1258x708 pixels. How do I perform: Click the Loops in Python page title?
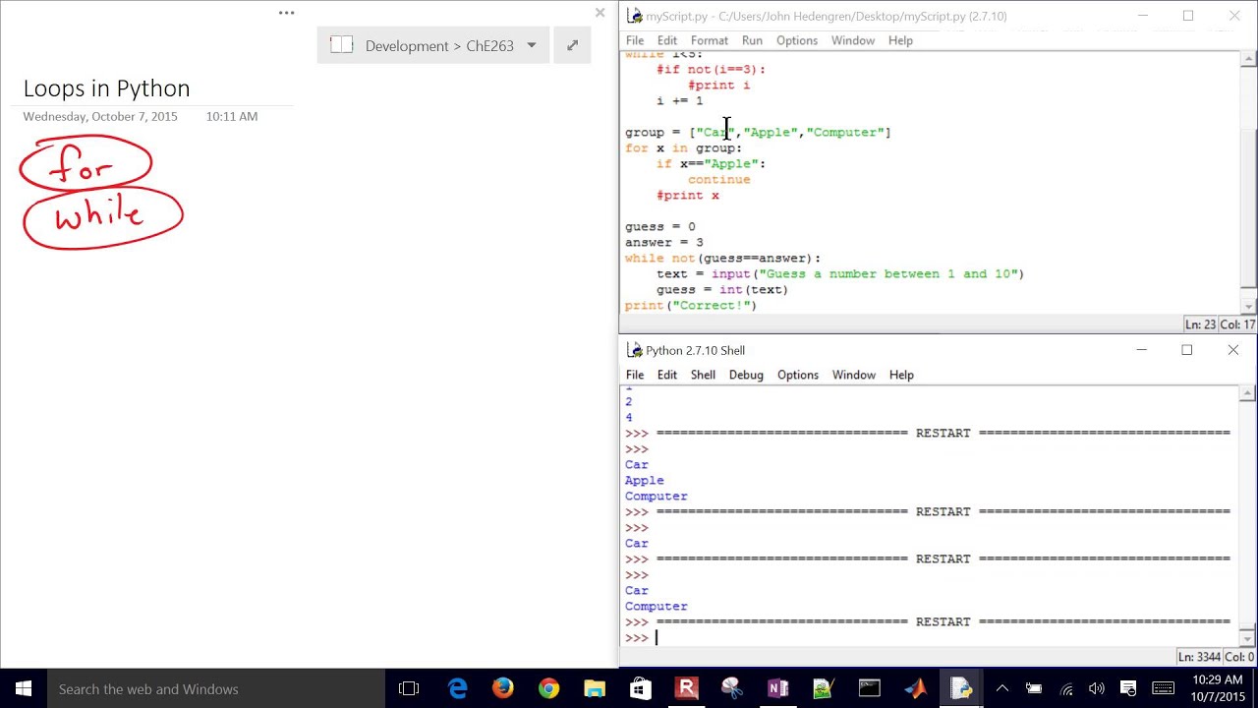[106, 88]
